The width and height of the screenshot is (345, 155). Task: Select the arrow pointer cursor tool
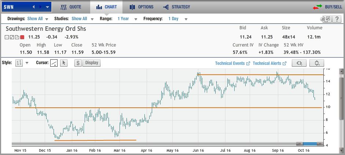(x=63, y=63)
